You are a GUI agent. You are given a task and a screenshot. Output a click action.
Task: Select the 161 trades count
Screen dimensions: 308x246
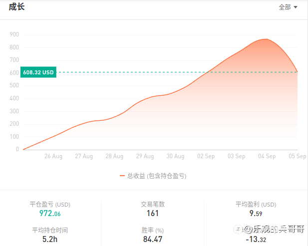click(x=153, y=213)
